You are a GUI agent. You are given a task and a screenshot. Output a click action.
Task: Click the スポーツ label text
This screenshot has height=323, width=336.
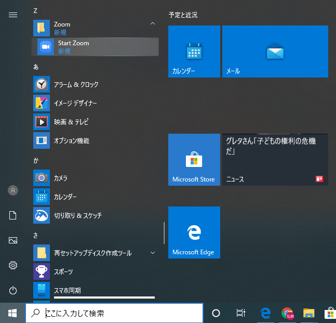point(63,272)
